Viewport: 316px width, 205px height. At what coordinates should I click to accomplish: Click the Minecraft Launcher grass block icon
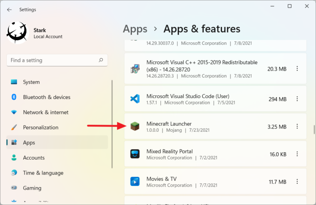(x=135, y=126)
